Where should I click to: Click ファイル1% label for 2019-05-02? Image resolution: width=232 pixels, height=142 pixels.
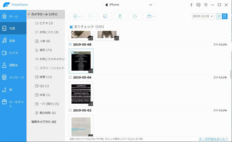(220, 110)
